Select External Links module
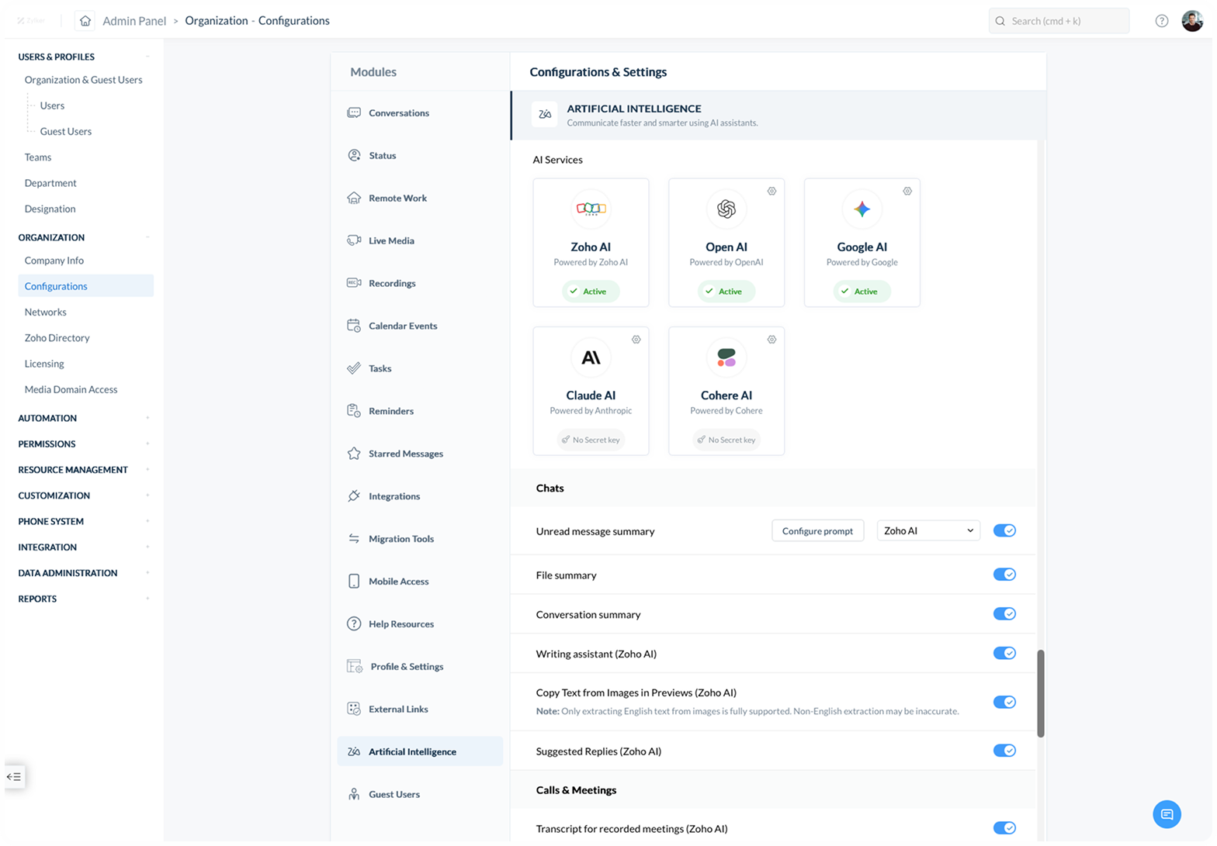1217x846 pixels. (x=420, y=710)
